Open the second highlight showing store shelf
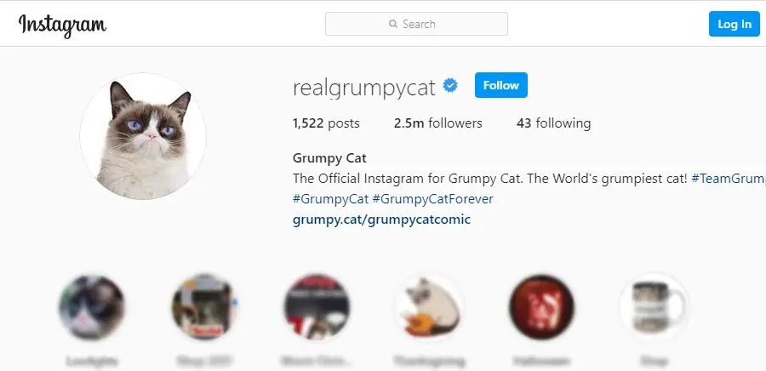Viewport: 766px width, 371px height. point(203,307)
